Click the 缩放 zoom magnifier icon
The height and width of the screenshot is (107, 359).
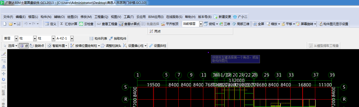[x=268, y=24]
